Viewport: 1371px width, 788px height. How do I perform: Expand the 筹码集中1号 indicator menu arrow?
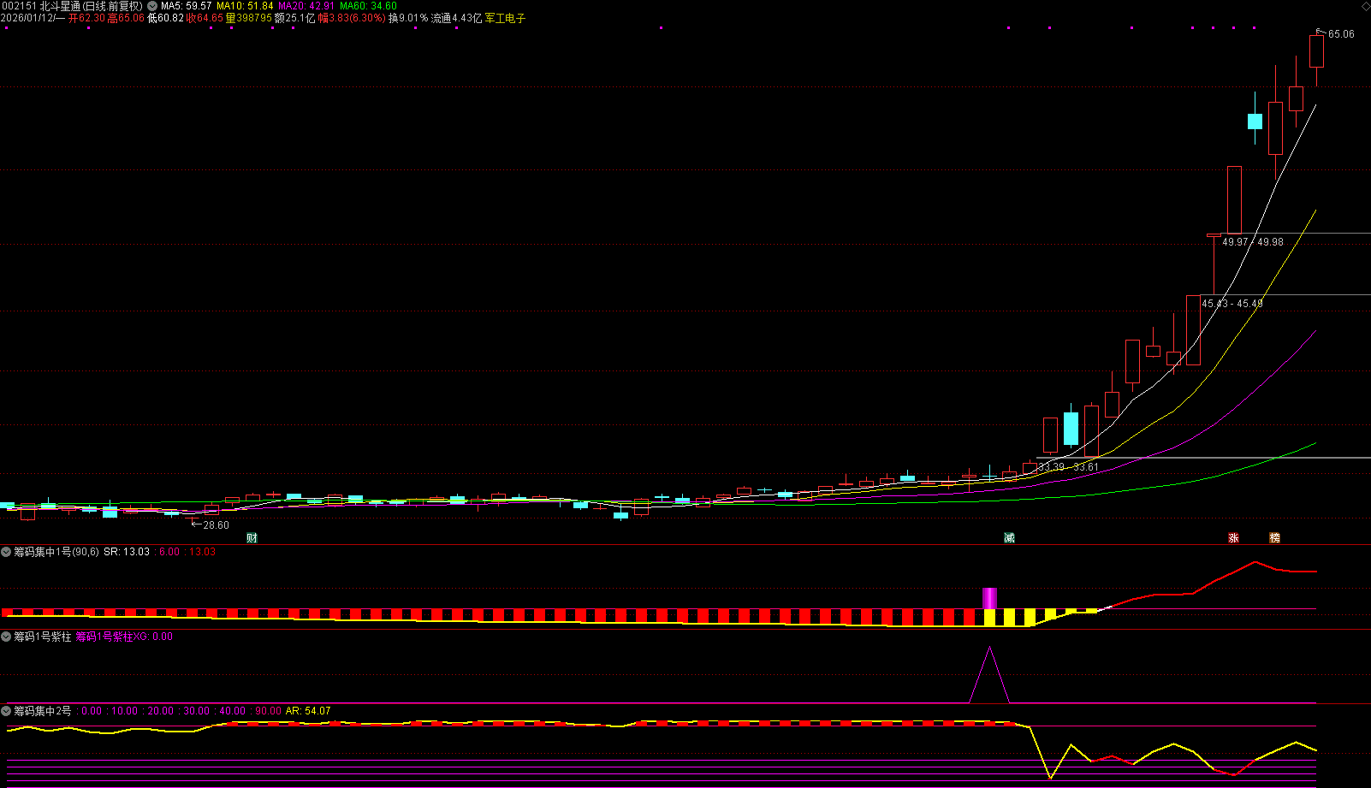coord(6,552)
